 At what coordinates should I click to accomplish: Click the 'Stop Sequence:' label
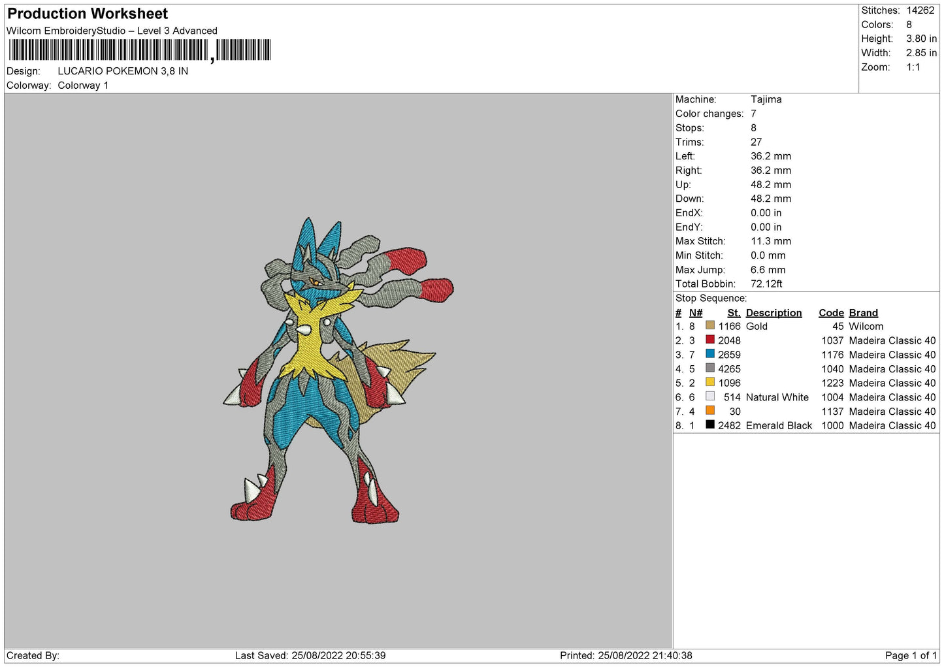coord(711,299)
